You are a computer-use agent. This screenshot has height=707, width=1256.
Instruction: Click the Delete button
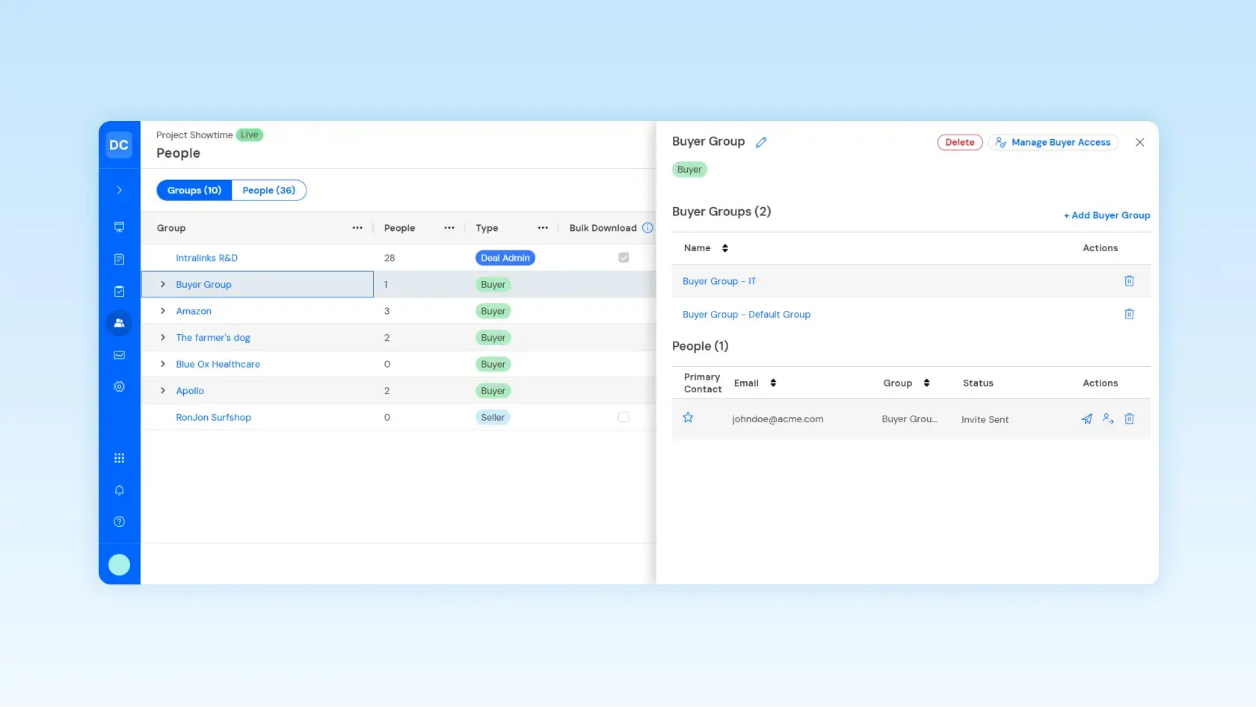coord(960,143)
